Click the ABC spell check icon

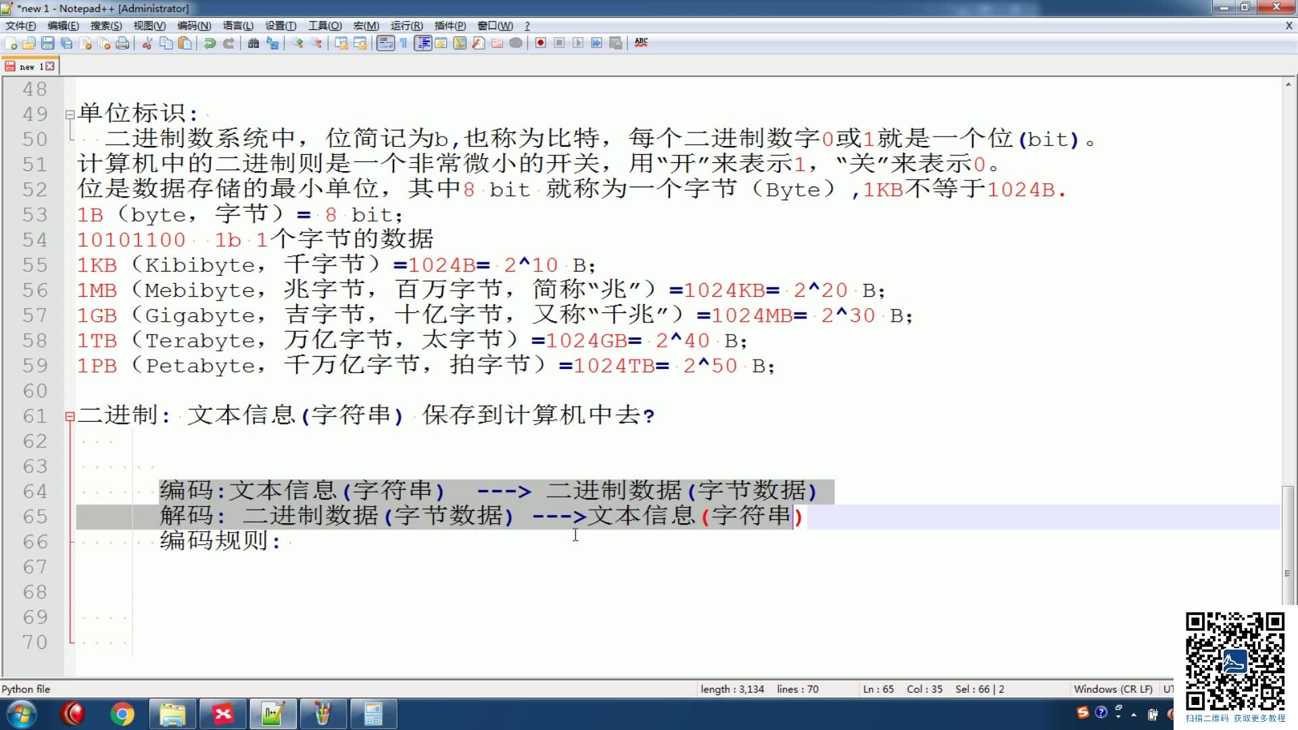point(641,43)
